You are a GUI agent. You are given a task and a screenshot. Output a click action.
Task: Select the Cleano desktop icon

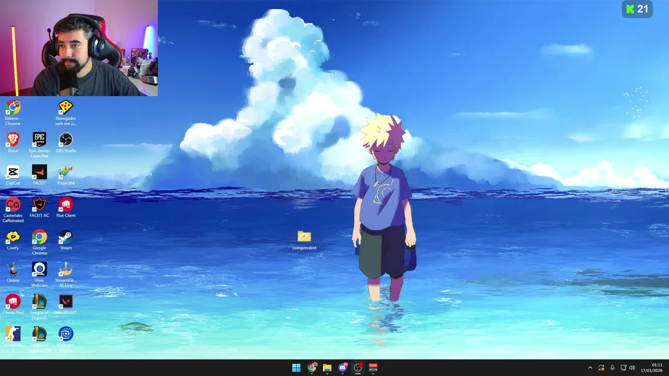[13, 272]
